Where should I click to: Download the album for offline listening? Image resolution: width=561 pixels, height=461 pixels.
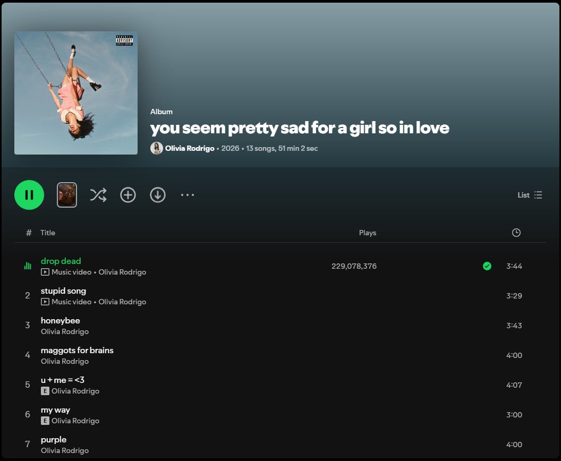157,195
